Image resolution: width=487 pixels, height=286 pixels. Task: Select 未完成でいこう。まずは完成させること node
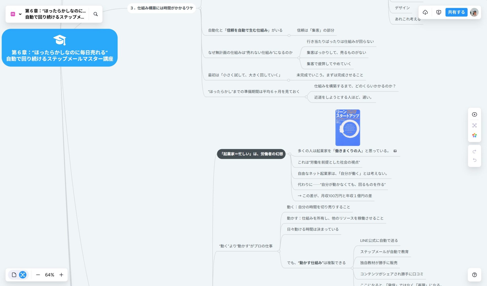tap(330, 75)
